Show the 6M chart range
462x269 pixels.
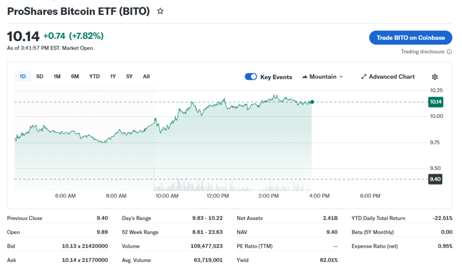tap(75, 77)
